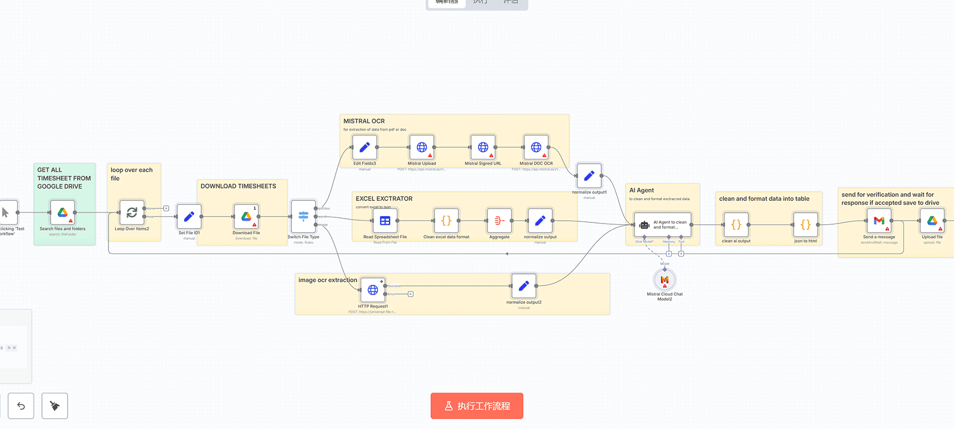Add a node to Loop done output
Screen dimensions: 954x429
[166, 208]
